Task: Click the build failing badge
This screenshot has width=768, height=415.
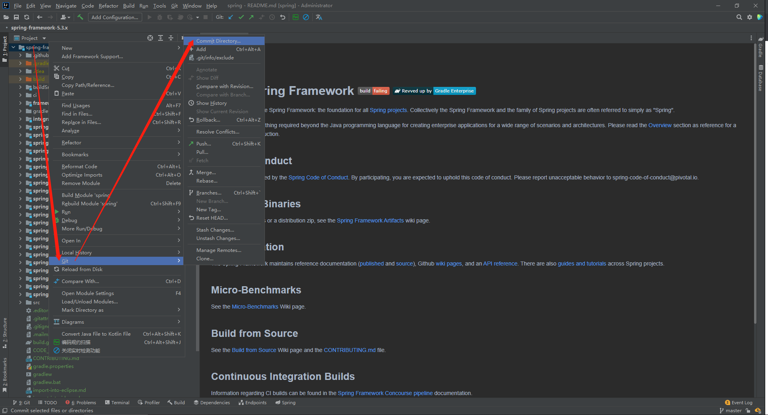Action: coord(373,91)
